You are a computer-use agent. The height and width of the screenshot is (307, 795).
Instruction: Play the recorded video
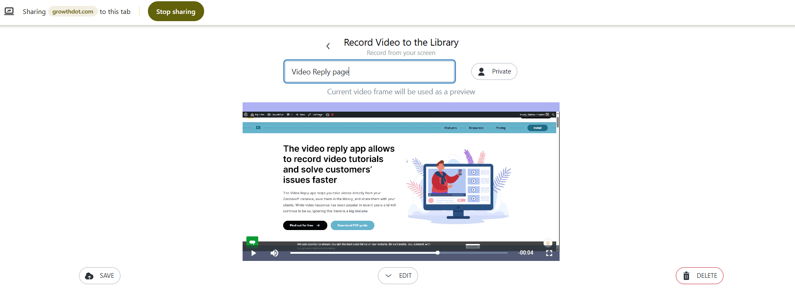click(254, 253)
